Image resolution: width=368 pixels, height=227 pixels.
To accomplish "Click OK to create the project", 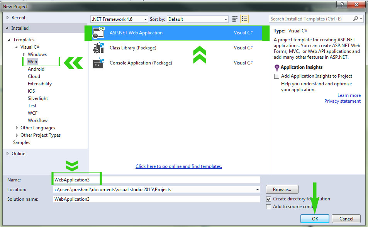I will point(315,219).
